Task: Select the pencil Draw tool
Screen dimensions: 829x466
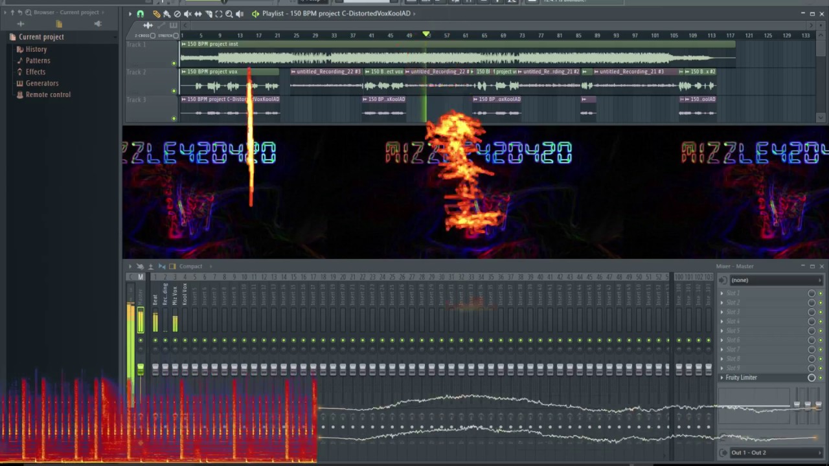Action: [x=157, y=14]
